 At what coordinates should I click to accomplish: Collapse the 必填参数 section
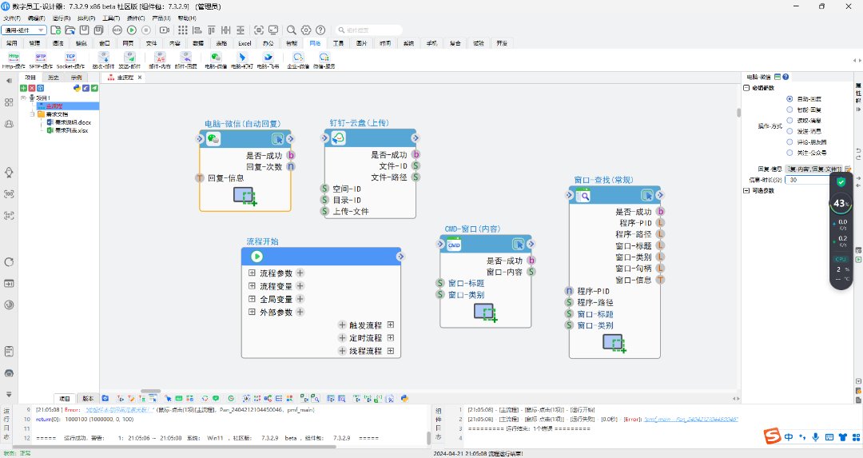pyautogui.click(x=746, y=88)
